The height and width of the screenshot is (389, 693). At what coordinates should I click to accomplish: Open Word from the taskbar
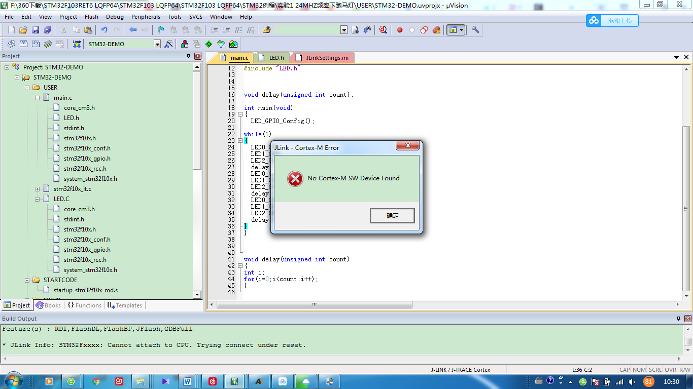188,381
